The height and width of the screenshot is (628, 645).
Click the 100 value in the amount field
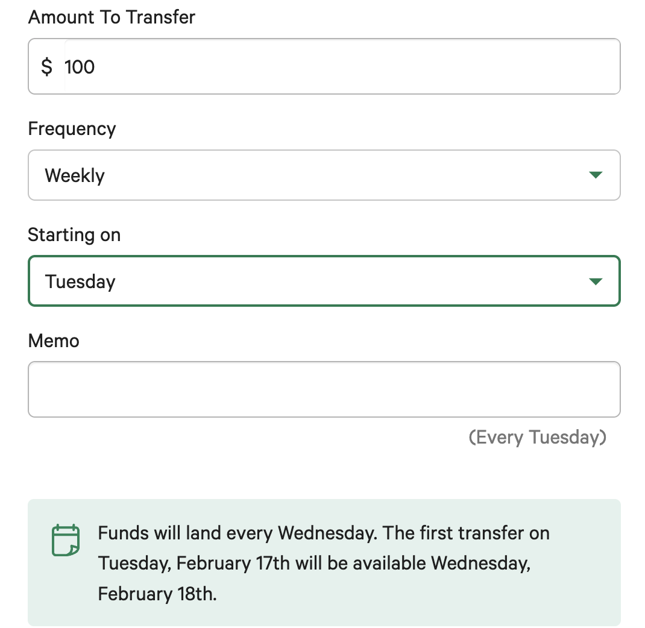click(80, 67)
